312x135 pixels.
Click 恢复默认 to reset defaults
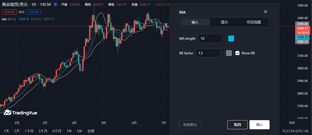click(x=190, y=125)
